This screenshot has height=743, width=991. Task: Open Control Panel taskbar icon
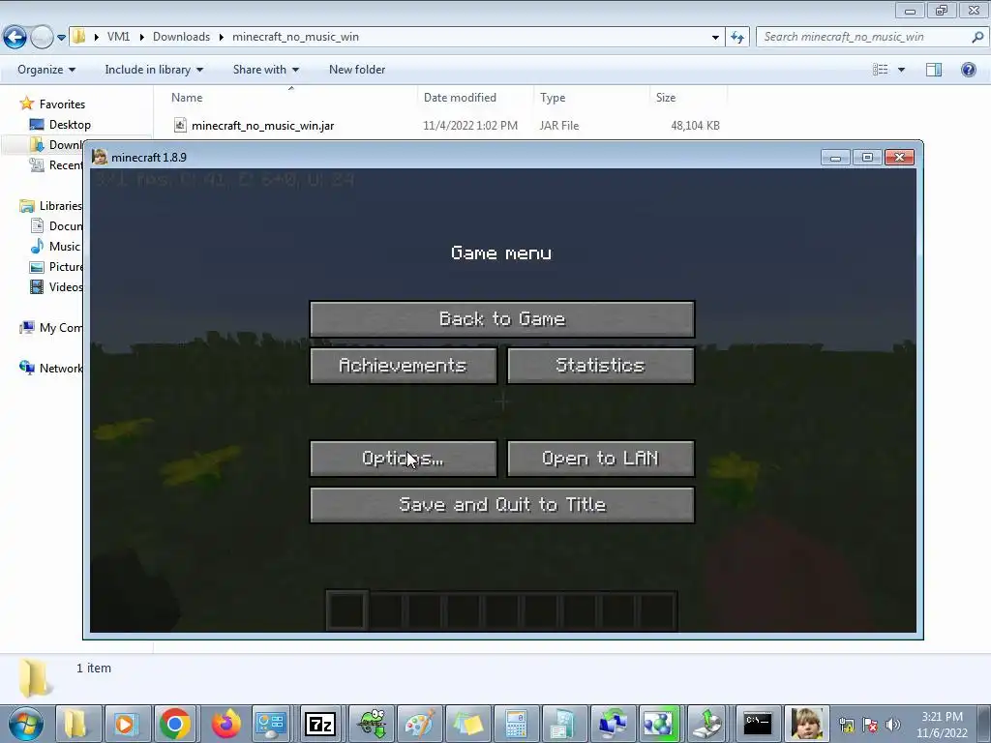pyautogui.click(x=271, y=724)
